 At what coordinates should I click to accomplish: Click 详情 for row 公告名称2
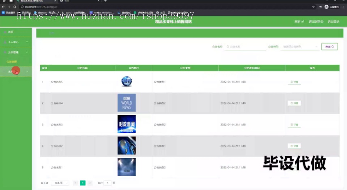pos(294,146)
